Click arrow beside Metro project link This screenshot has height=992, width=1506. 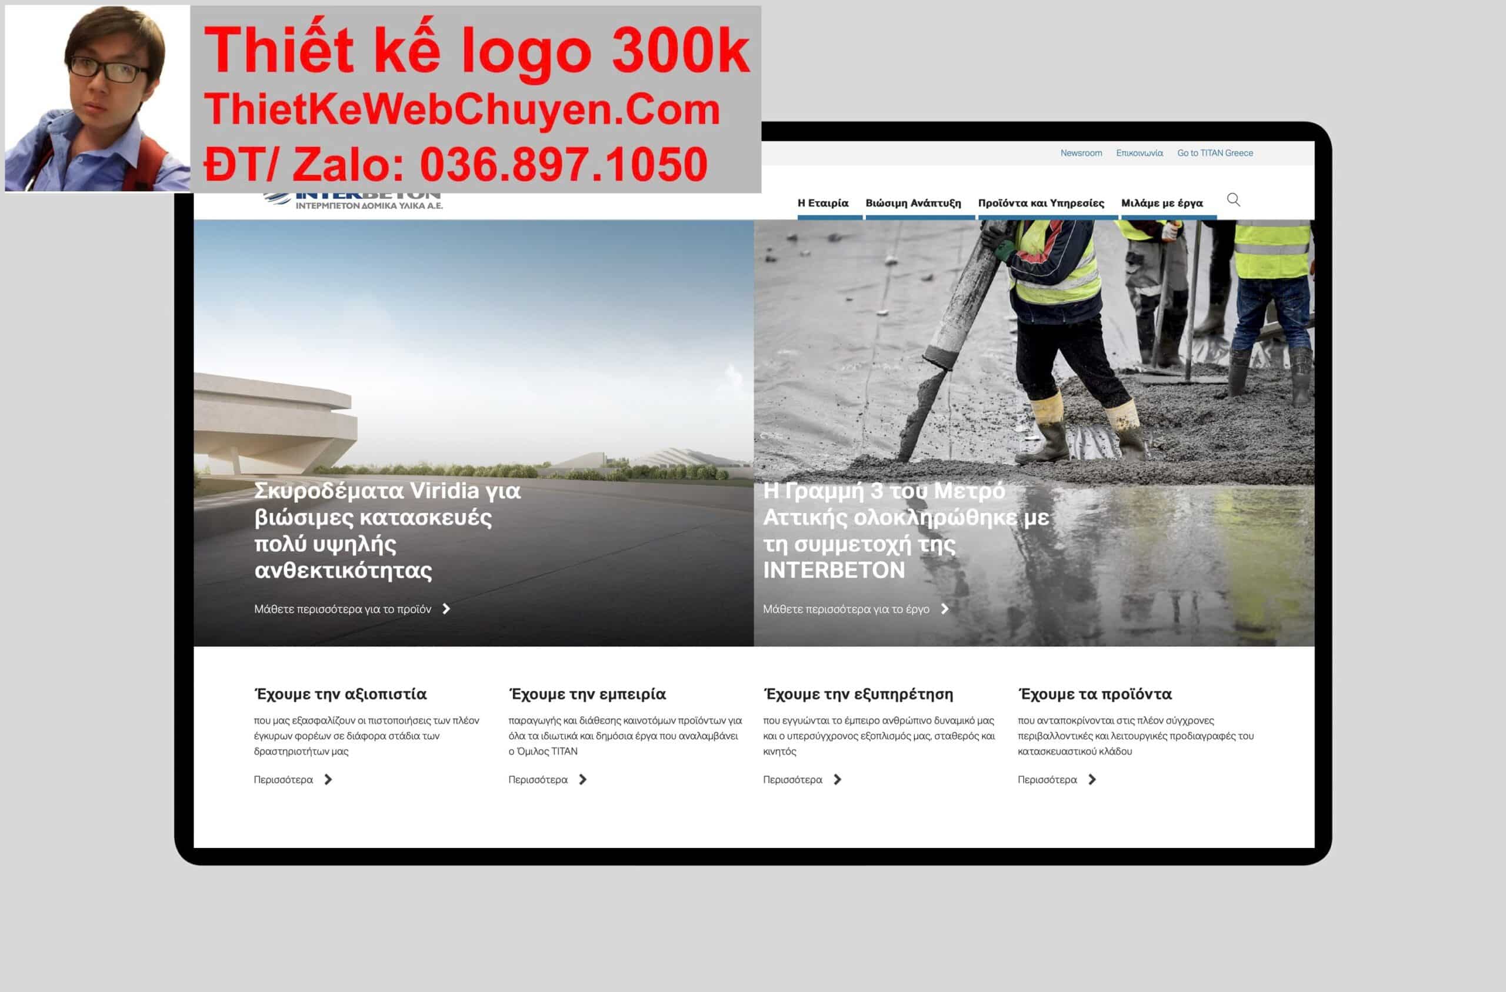945,608
